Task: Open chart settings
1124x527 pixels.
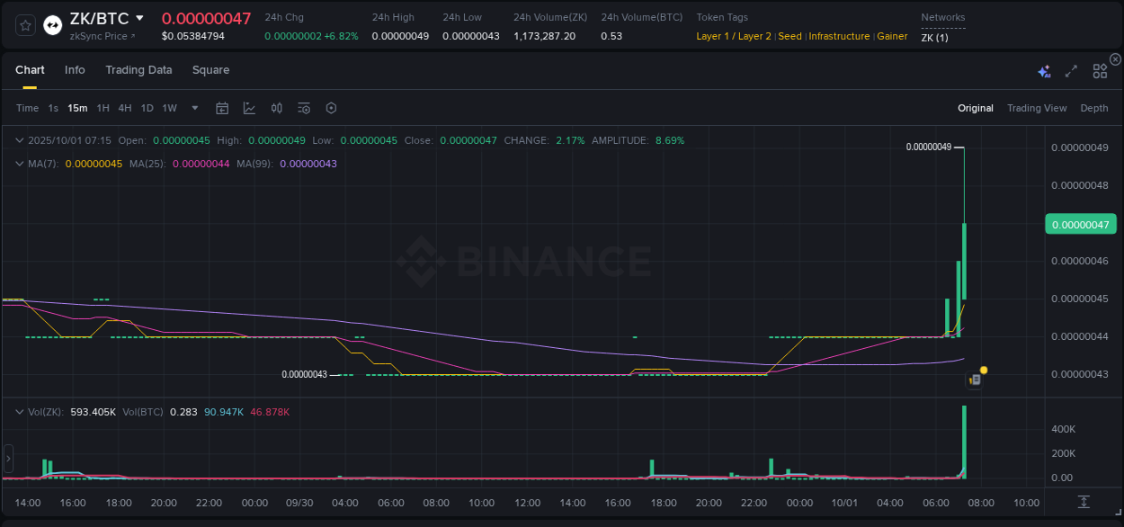Action: 331,107
